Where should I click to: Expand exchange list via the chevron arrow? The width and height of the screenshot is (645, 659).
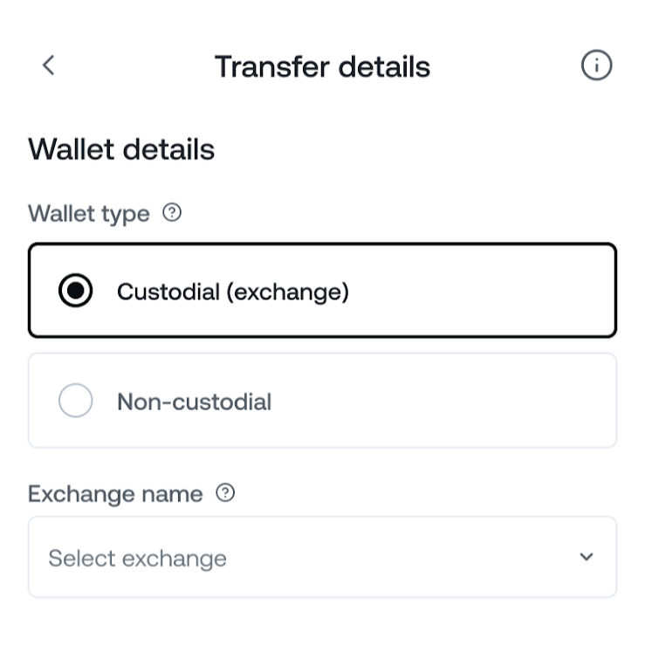pyautogui.click(x=587, y=557)
